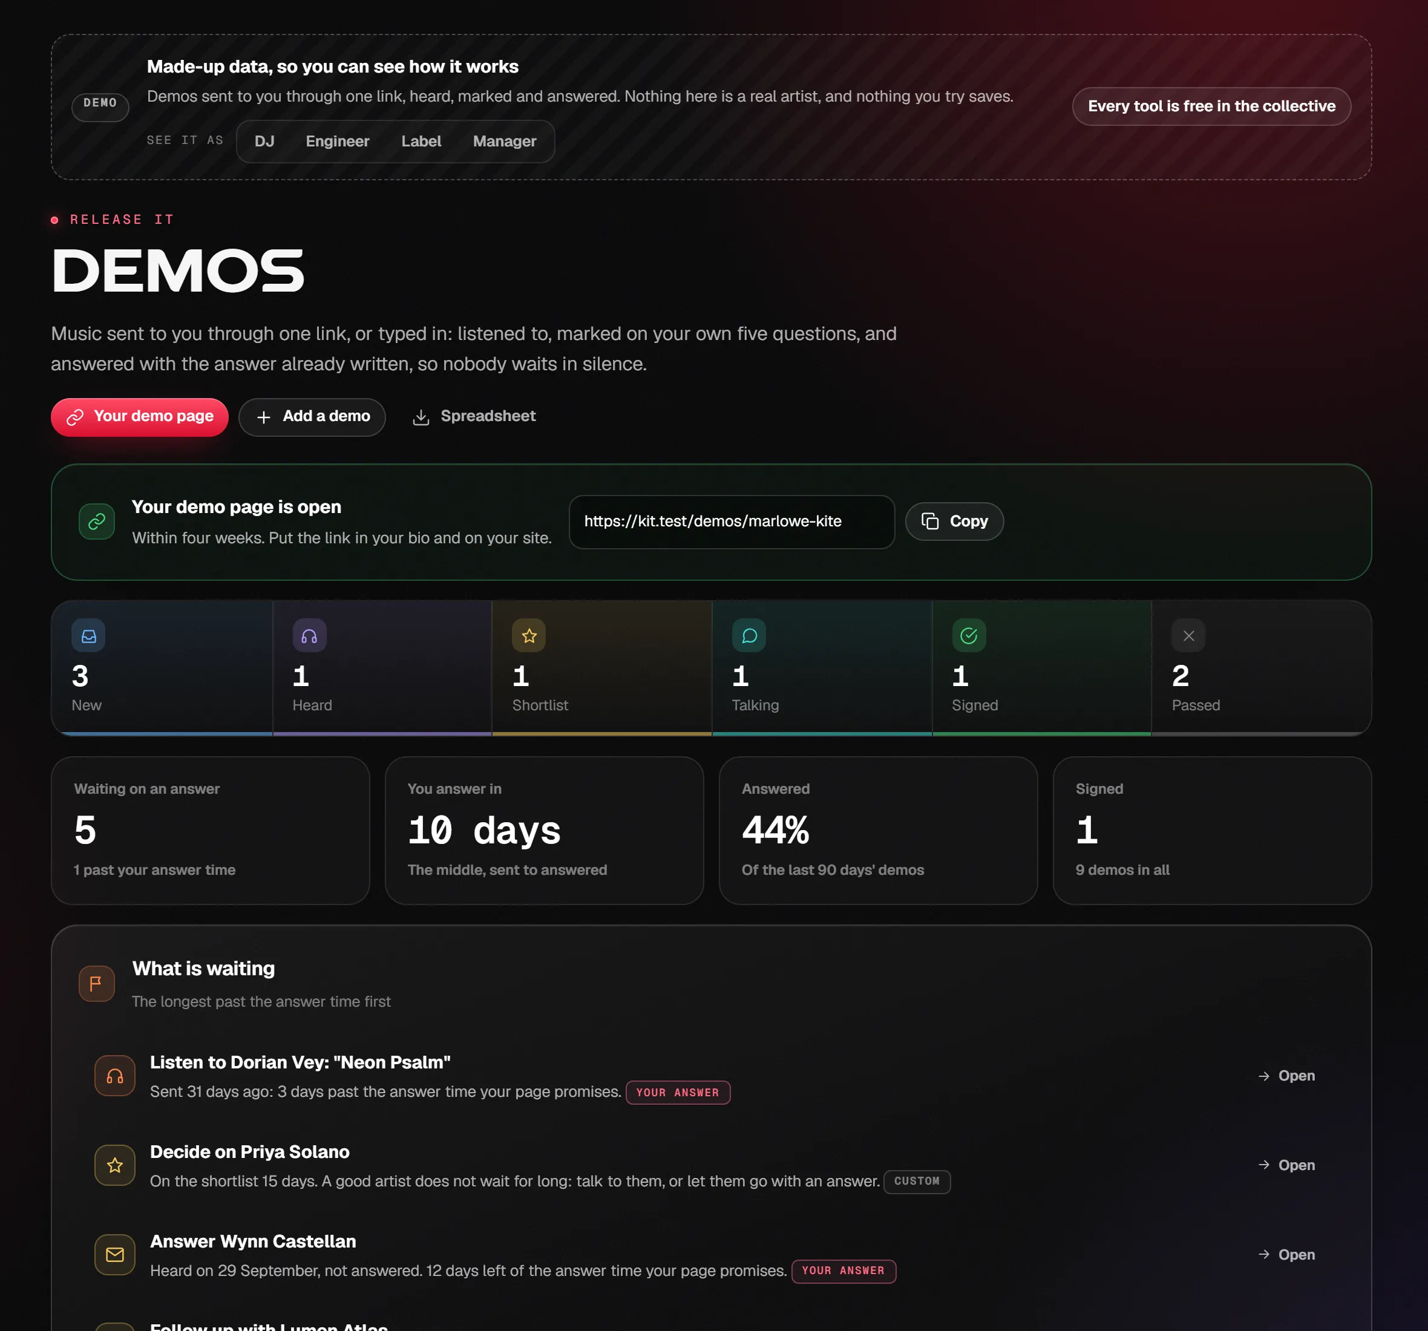
Task: Click the You answer in 10 days card
Action: (544, 829)
